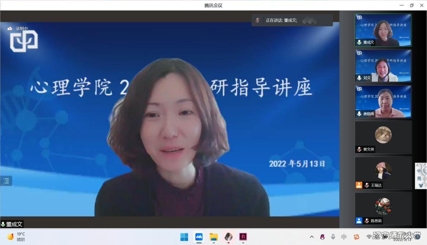Click 姜文英's muted microphone icon

[x=359, y=150]
